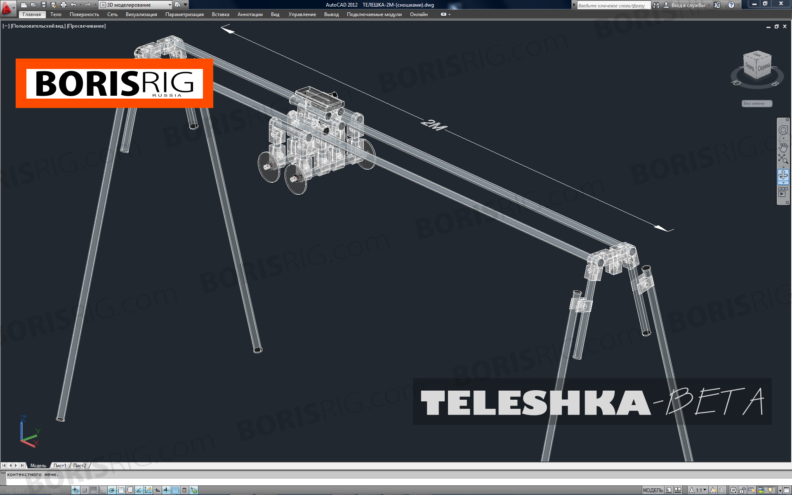This screenshot has height=495, width=792.
Task: Open the Управление ribbon tab
Action: coord(302,14)
